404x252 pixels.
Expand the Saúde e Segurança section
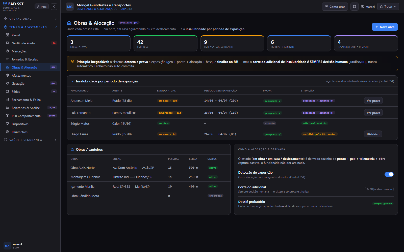30,140
